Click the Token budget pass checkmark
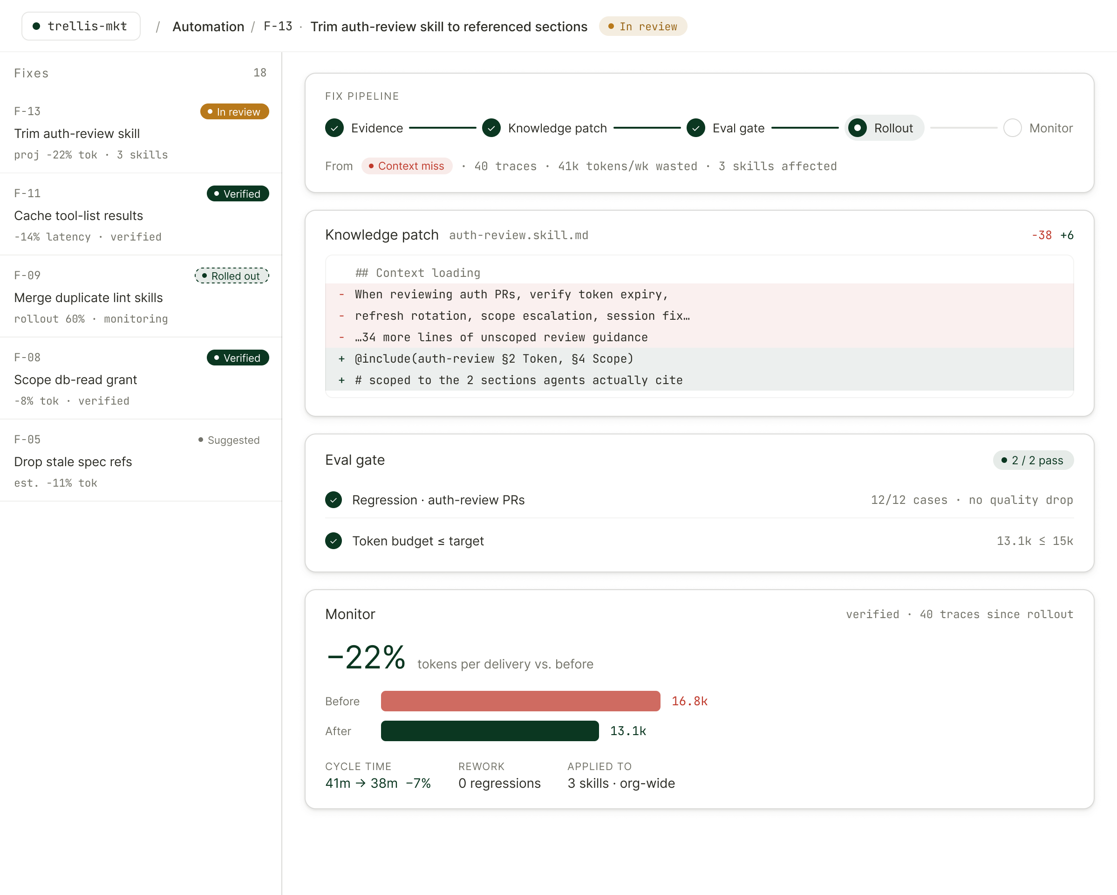The width and height of the screenshot is (1117, 895). click(x=334, y=541)
